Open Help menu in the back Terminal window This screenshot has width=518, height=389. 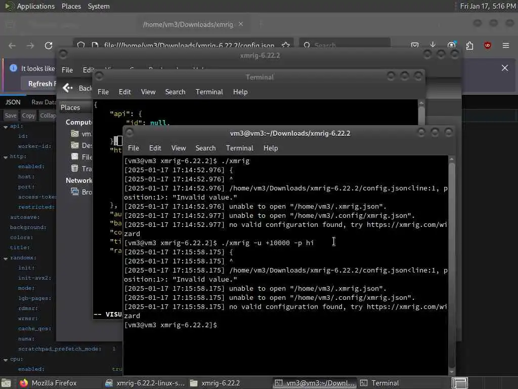coord(240,92)
